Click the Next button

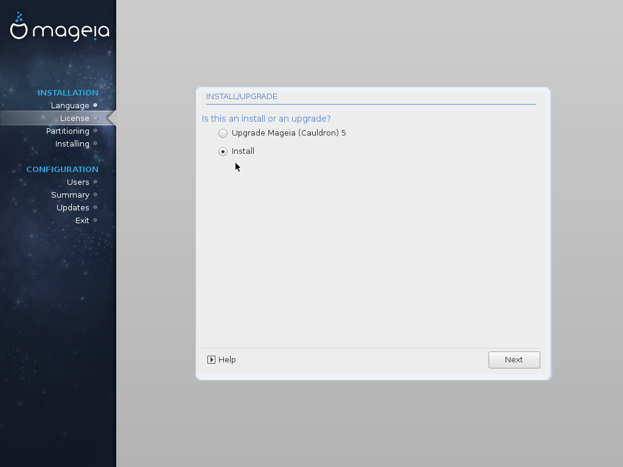(x=514, y=360)
